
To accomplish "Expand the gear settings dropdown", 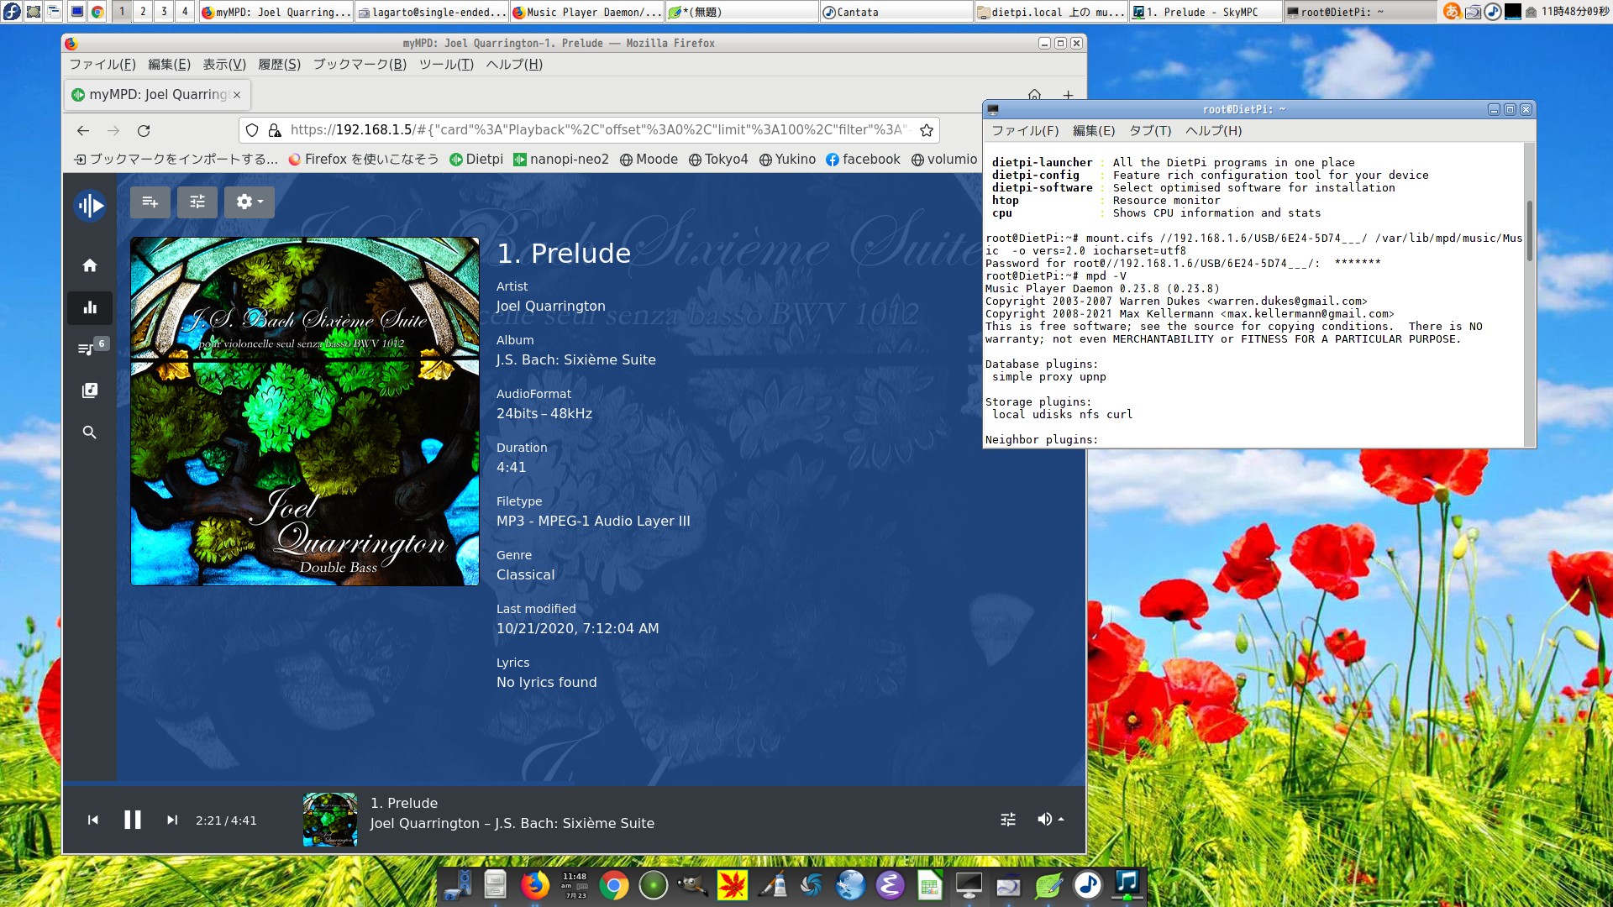I will click(250, 202).
